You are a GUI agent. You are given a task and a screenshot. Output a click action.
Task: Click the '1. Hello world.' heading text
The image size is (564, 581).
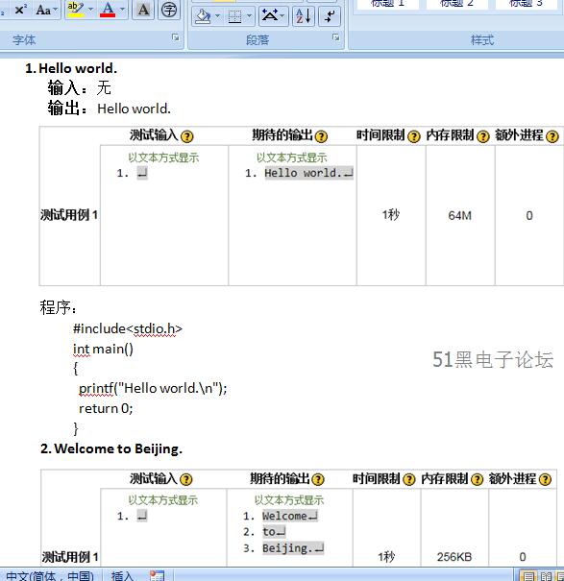[71, 68]
